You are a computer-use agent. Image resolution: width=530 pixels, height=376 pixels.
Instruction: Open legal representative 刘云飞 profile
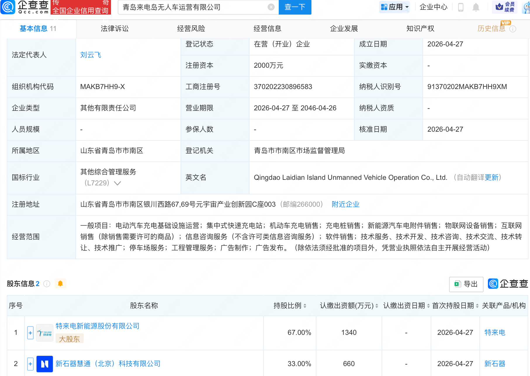[91, 55]
